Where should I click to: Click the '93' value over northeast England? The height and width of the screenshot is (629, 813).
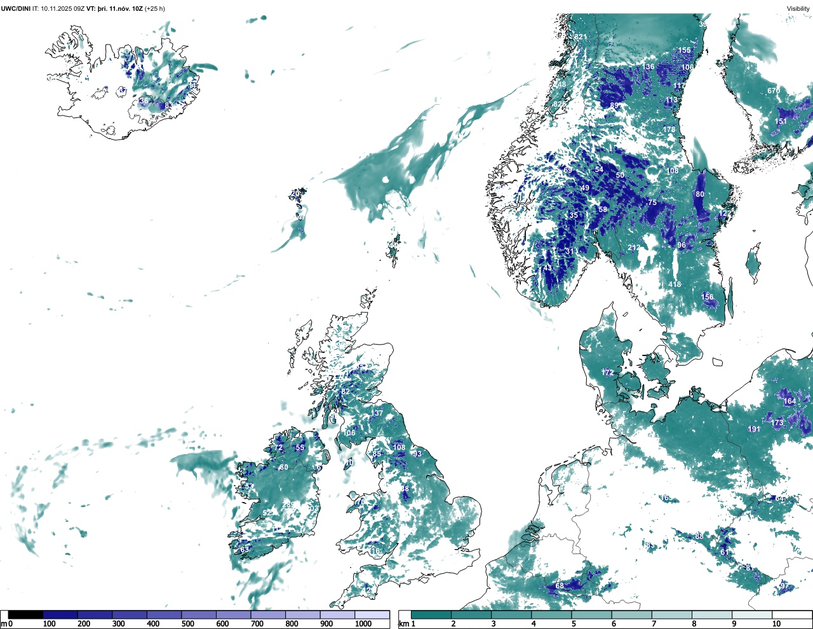417,454
